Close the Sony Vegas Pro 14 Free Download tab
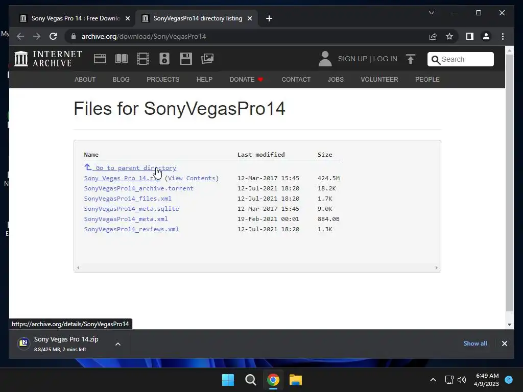The height and width of the screenshot is (392, 523). (127, 18)
